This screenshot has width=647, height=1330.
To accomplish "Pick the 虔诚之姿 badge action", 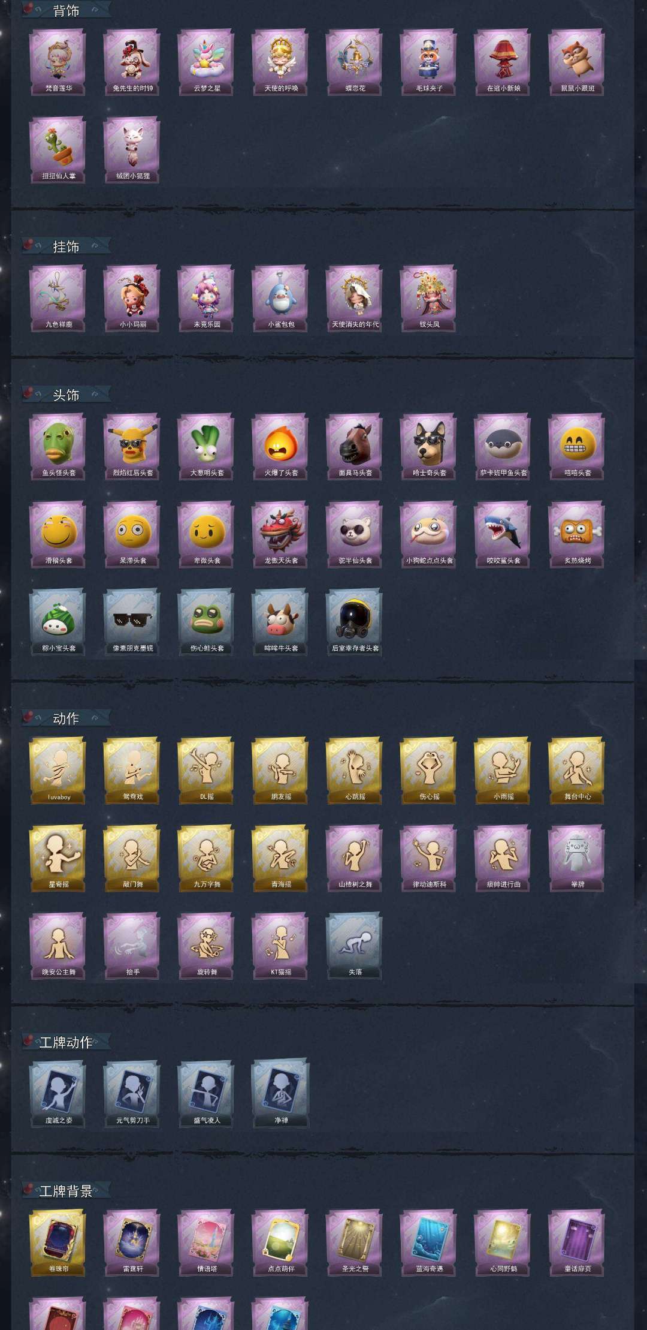I will 58,1094.
